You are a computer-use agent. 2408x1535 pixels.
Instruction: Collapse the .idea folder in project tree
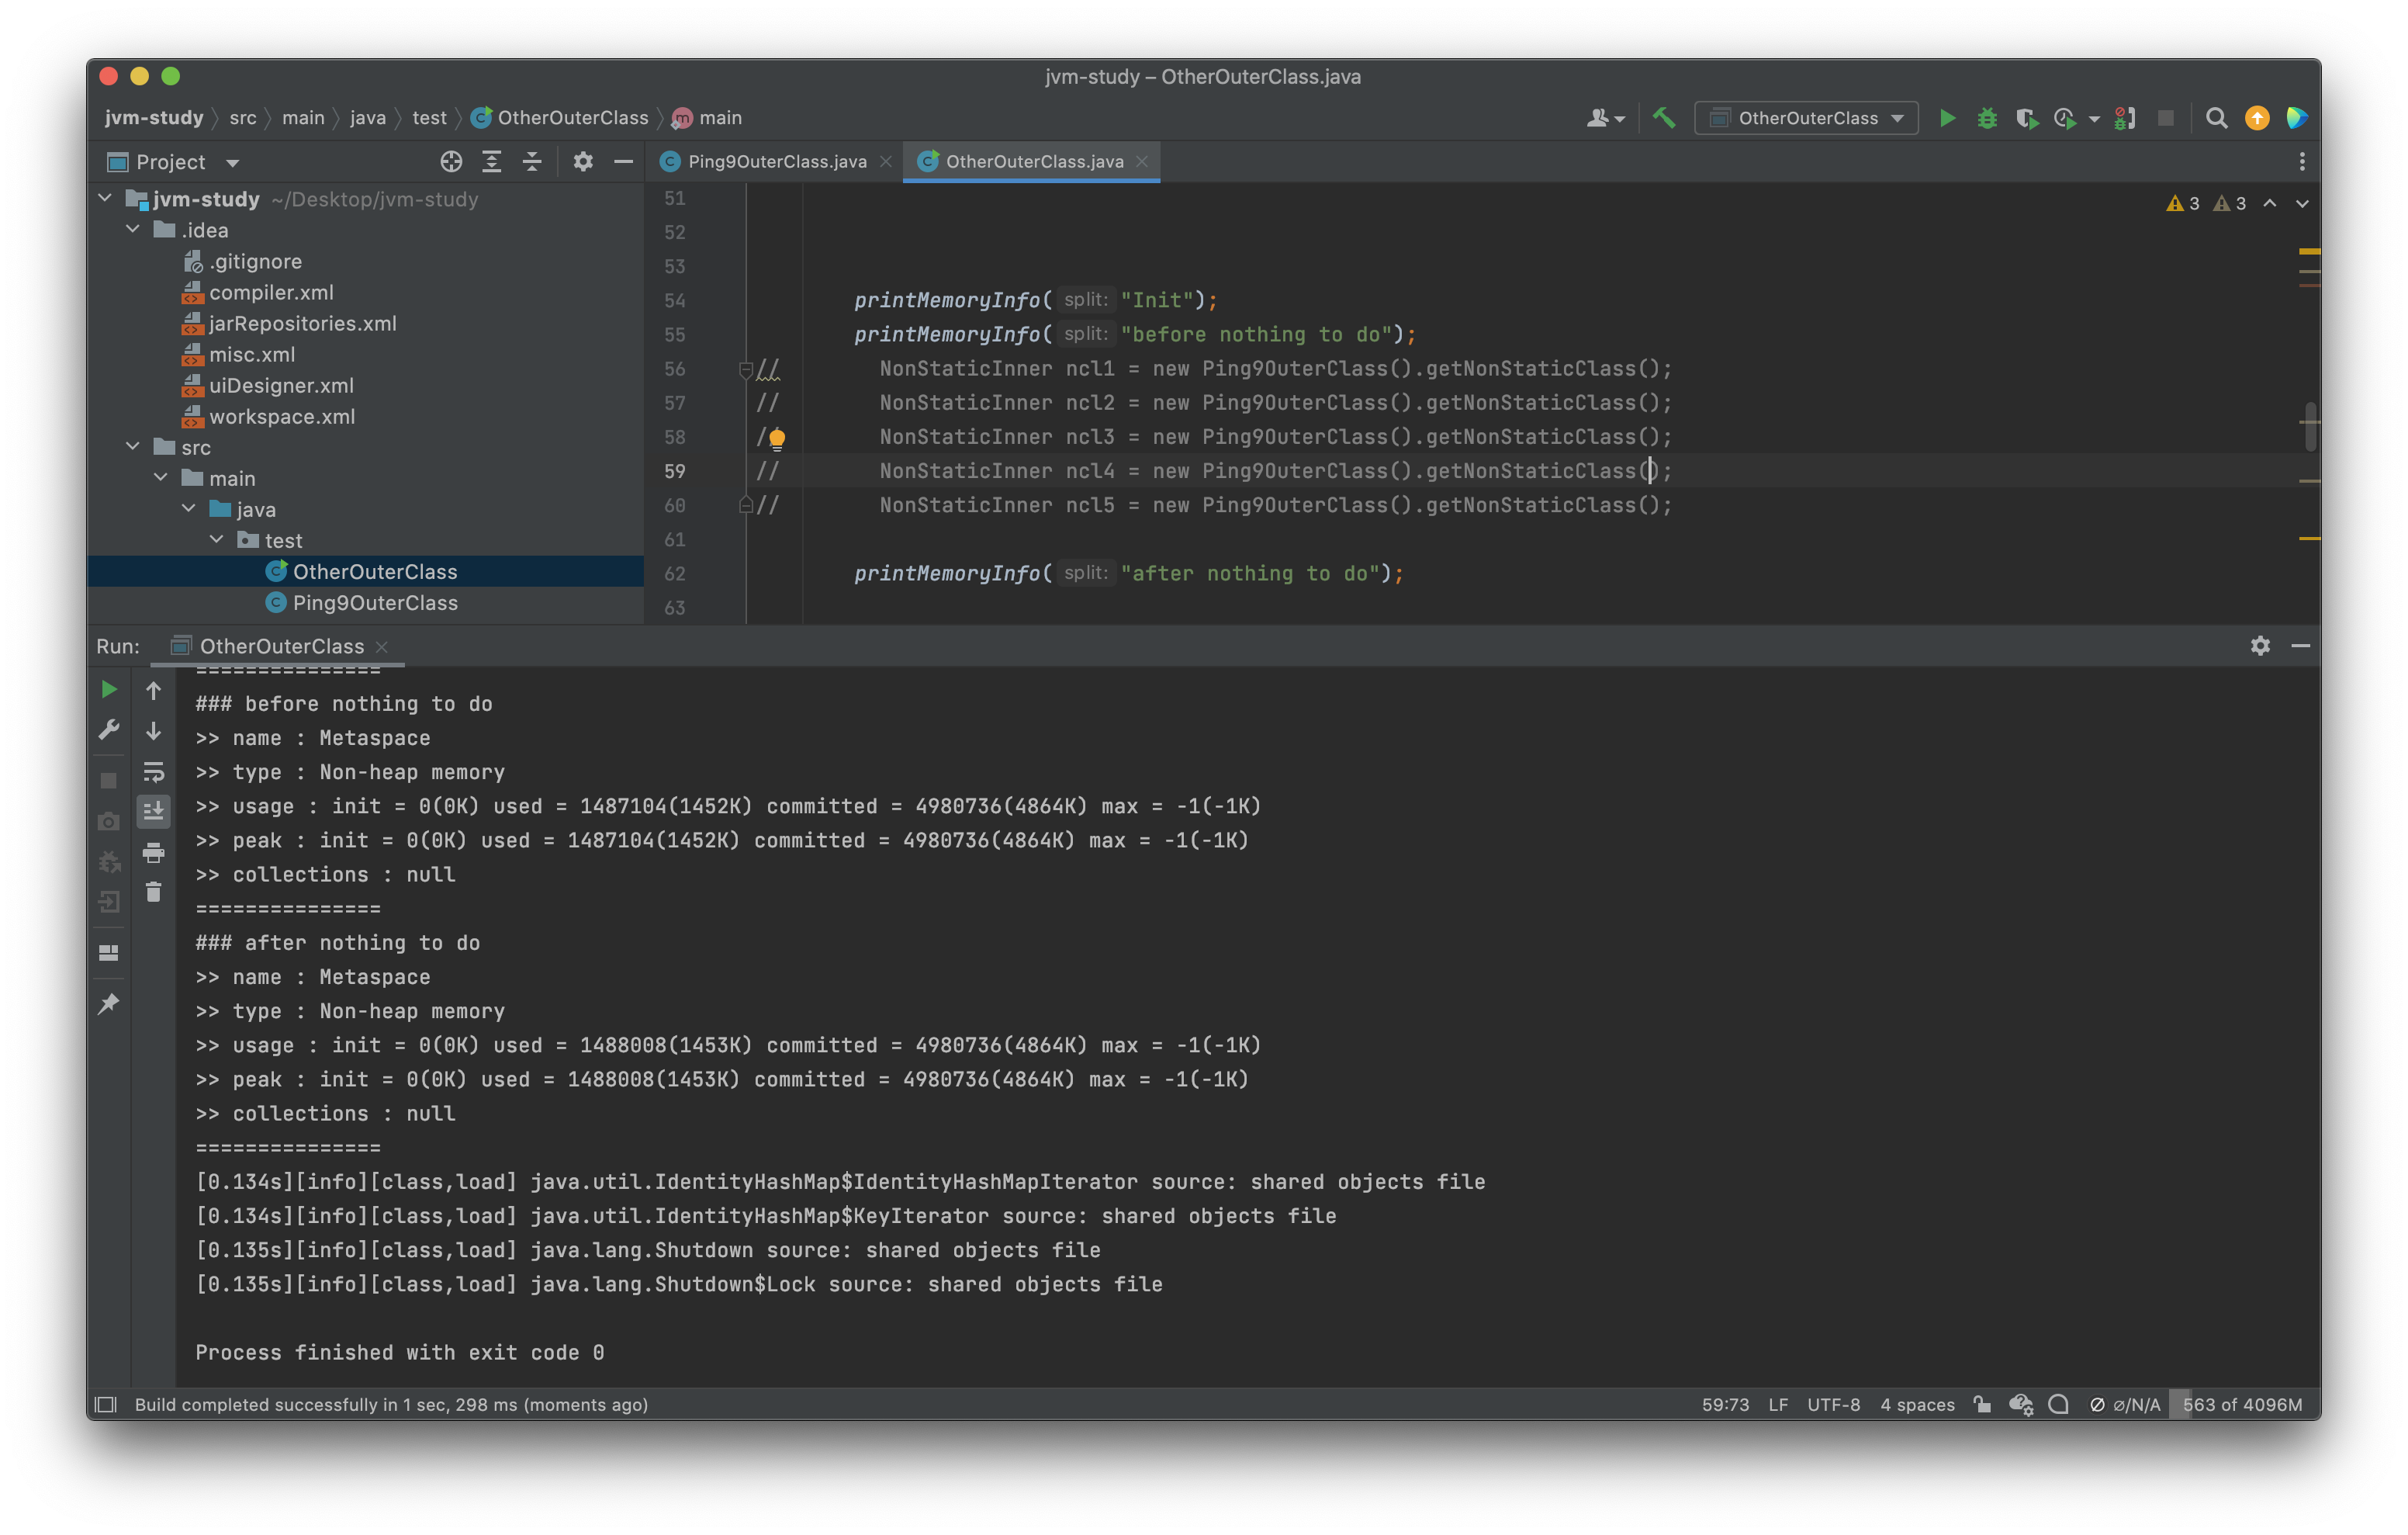click(133, 229)
